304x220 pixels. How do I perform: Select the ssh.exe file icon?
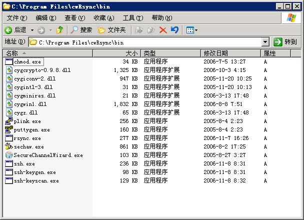click(x=9, y=164)
